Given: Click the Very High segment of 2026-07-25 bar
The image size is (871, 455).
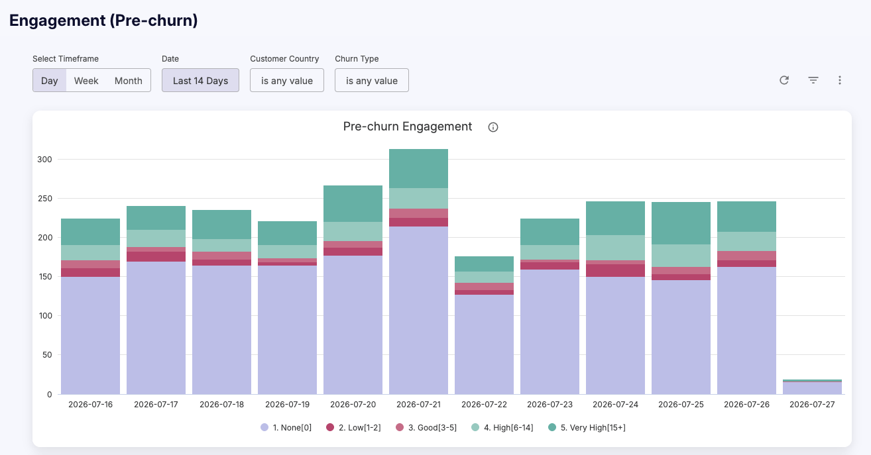Looking at the screenshot, I should [681, 223].
